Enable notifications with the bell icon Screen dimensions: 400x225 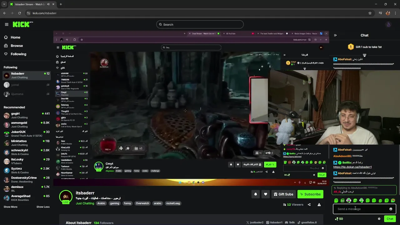pyautogui.click(x=255, y=194)
